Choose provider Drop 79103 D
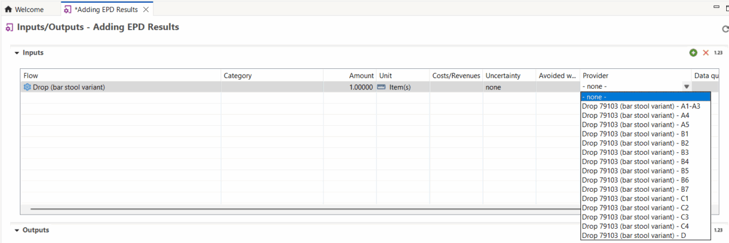This screenshot has height=243, width=729. tap(645, 236)
